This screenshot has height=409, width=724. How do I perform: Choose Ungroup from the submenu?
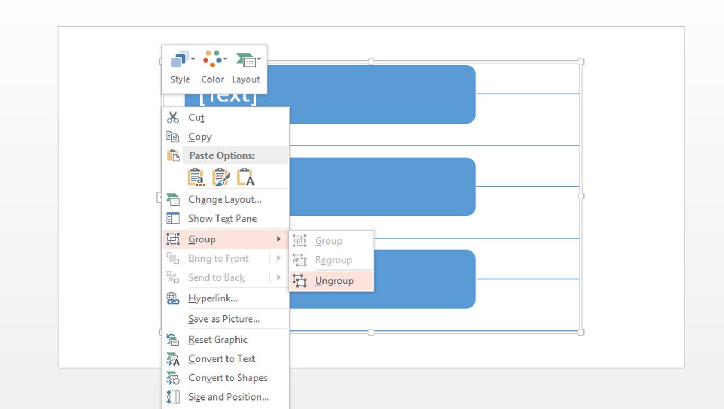[334, 281]
